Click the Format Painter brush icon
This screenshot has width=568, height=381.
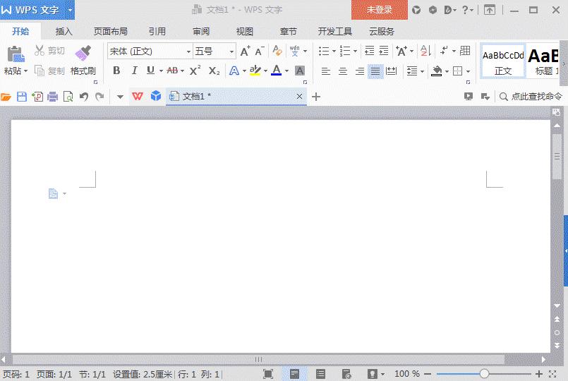pos(83,53)
